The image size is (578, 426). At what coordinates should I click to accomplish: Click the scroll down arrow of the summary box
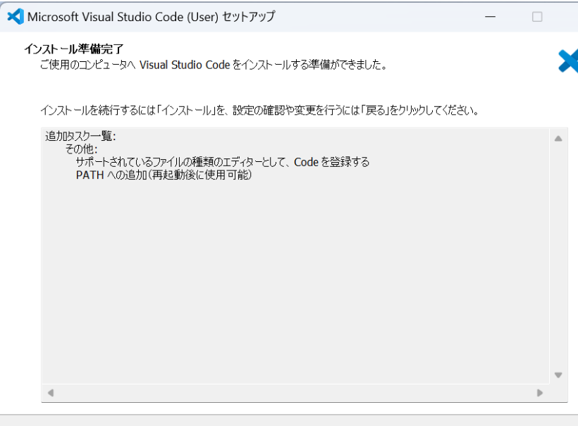(x=558, y=375)
